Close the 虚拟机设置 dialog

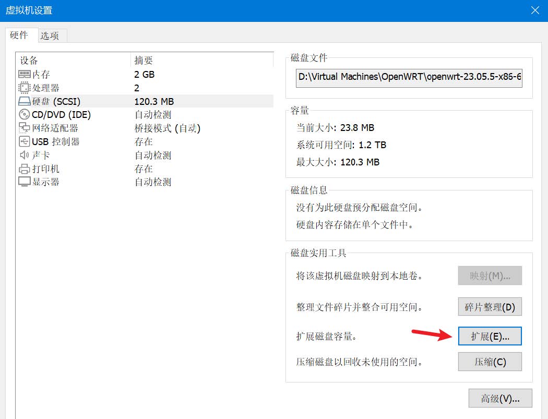coord(534,10)
